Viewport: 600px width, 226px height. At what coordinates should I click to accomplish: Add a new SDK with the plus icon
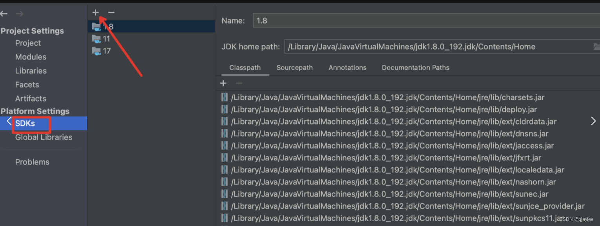coord(95,12)
